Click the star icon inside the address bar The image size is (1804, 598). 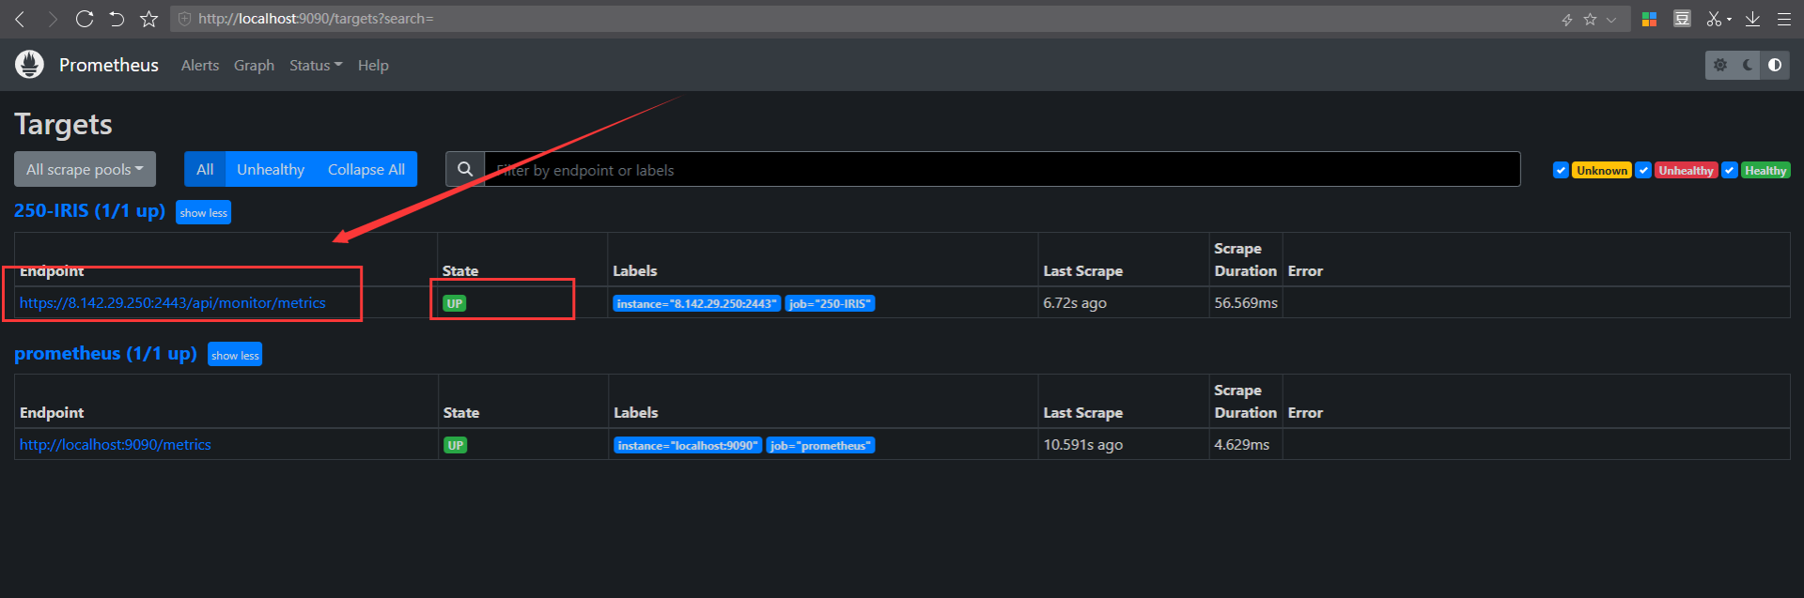[x=1590, y=19]
